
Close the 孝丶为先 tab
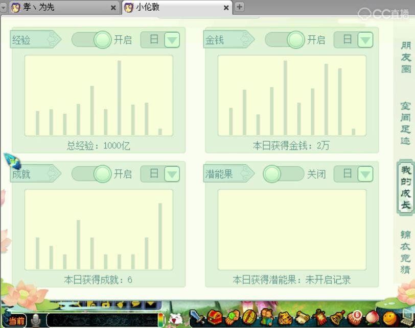(113, 8)
